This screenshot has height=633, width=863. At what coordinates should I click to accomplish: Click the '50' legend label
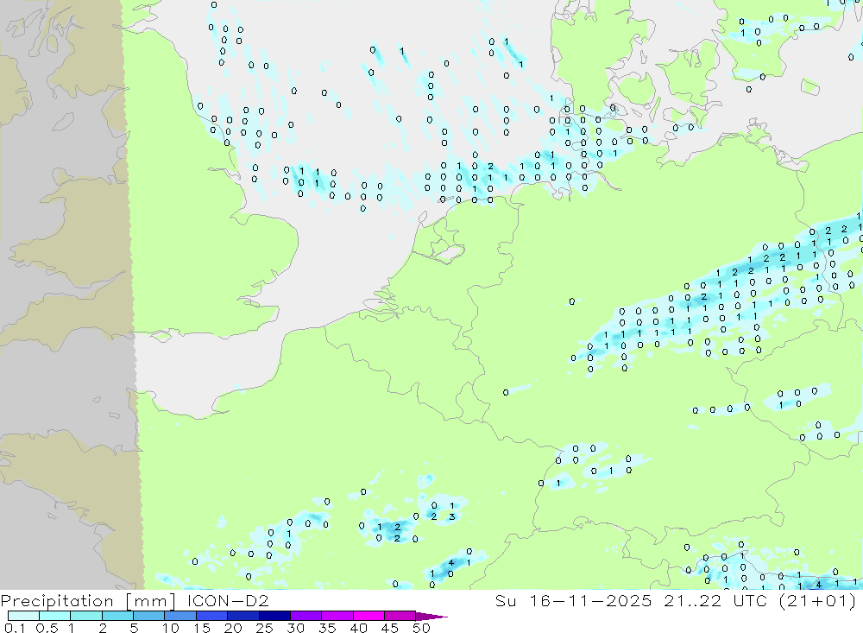[x=421, y=628]
